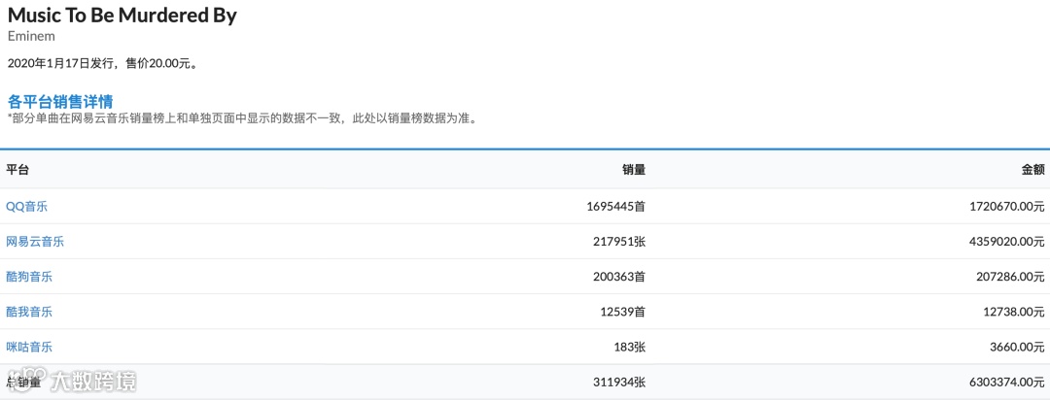
Task: Select the 各平台销售详情 heading
Action: click(x=60, y=102)
